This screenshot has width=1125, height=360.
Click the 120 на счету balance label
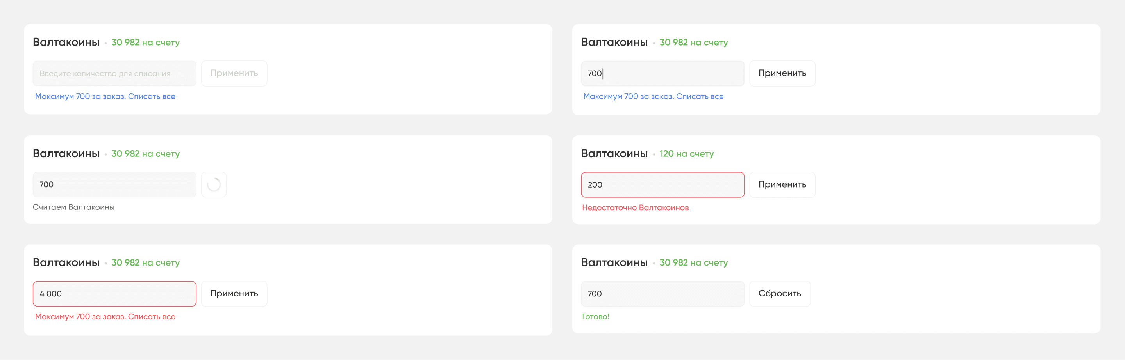click(x=686, y=153)
